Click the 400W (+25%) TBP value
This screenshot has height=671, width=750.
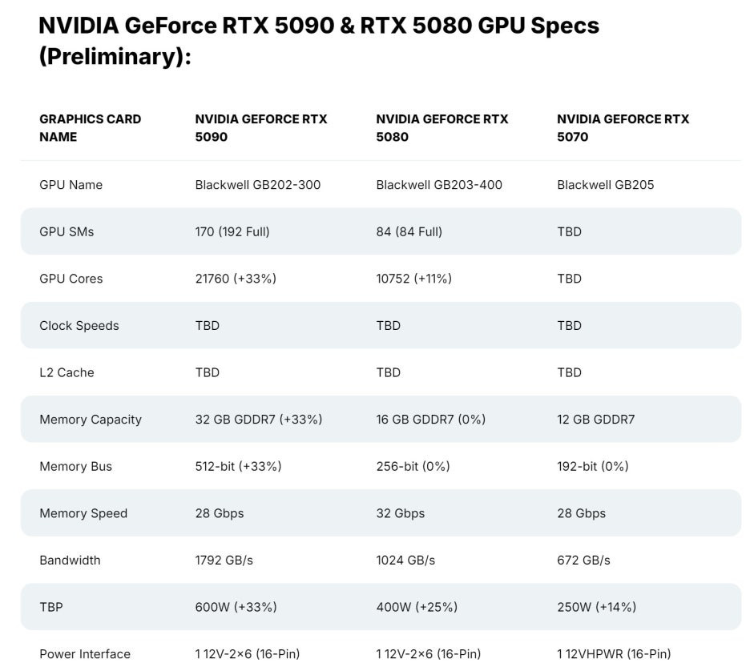(417, 607)
